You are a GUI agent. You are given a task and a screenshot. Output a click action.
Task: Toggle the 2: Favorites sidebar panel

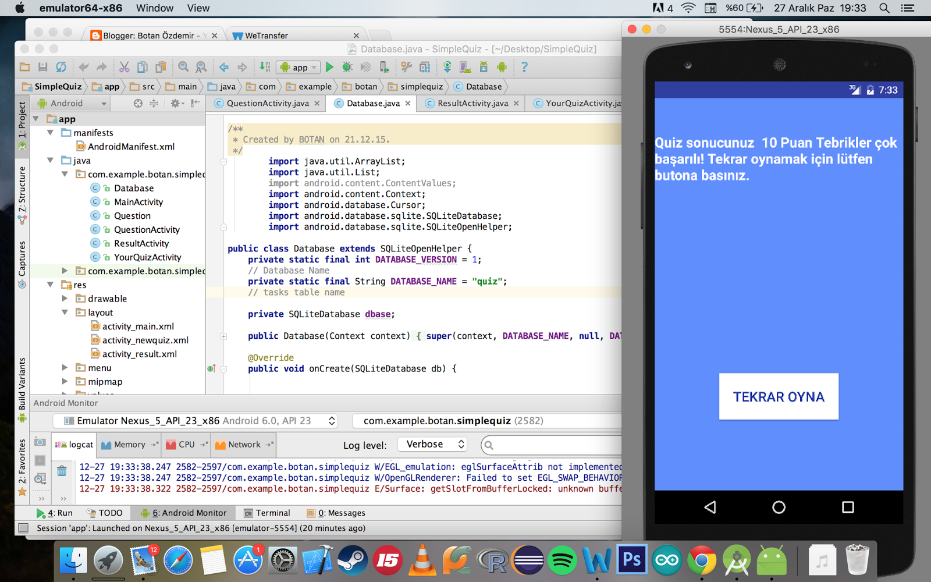[22, 463]
